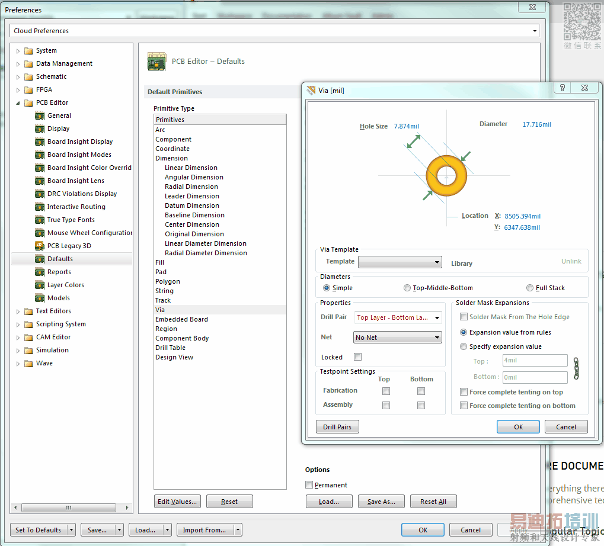Open the Reports preferences page
The height and width of the screenshot is (546, 604).
pyautogui.click(x=59, y=272)
